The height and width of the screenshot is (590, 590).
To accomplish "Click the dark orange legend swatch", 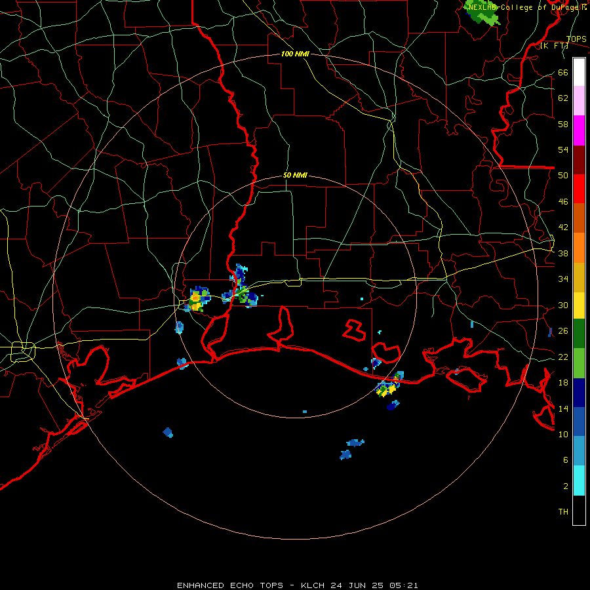I will pos(579,218).
